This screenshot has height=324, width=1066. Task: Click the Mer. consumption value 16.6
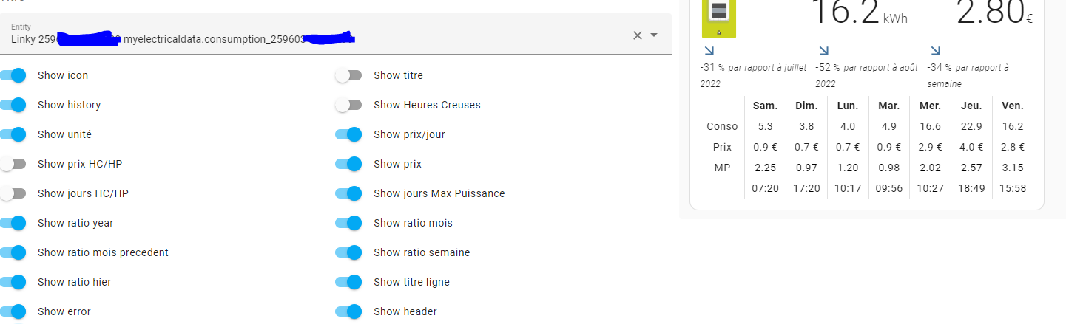pos(930,126)
